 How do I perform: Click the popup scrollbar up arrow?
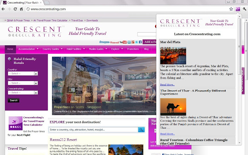click(239, 16)
